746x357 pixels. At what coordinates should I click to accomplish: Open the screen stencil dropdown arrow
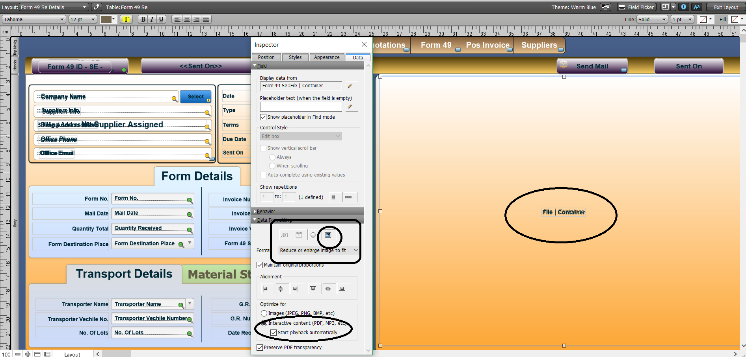673,7
